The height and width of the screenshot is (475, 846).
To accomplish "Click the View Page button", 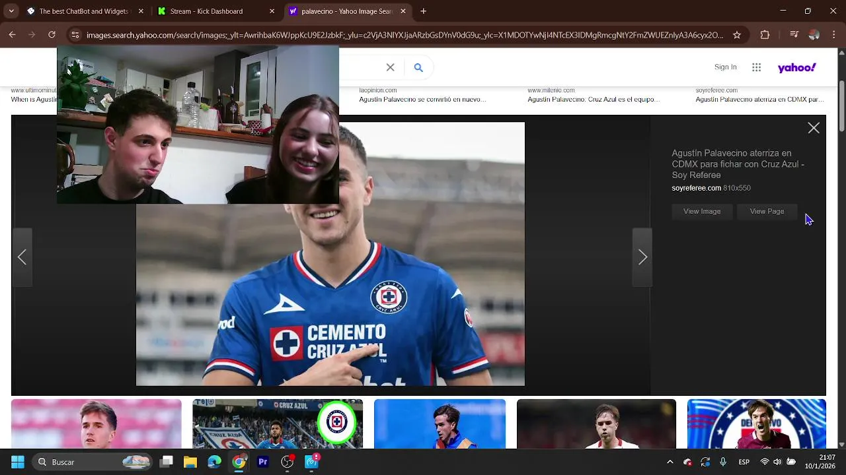I will pyautogui.click(x=767, y=211).
